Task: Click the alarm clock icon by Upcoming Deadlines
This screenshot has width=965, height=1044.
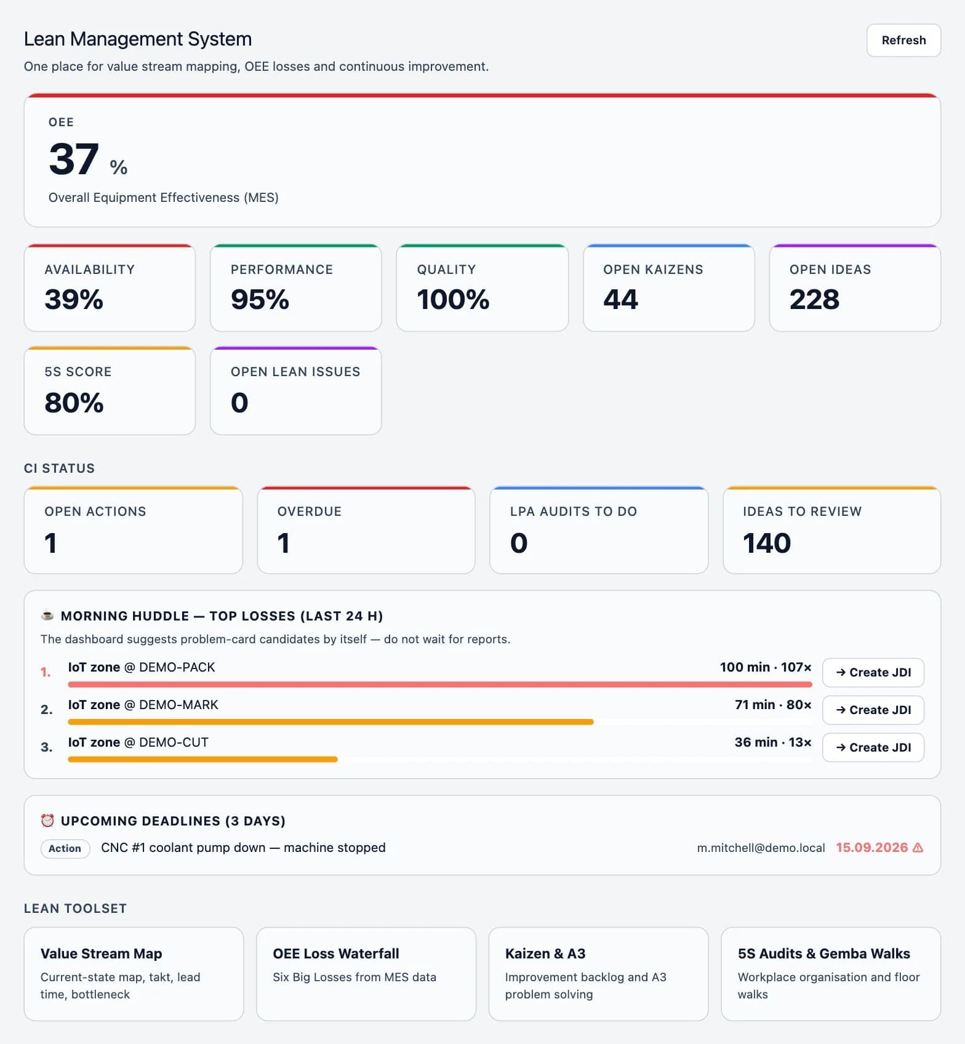Action: (47, 820)
